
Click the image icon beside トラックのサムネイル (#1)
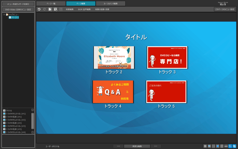coord(4,114)
